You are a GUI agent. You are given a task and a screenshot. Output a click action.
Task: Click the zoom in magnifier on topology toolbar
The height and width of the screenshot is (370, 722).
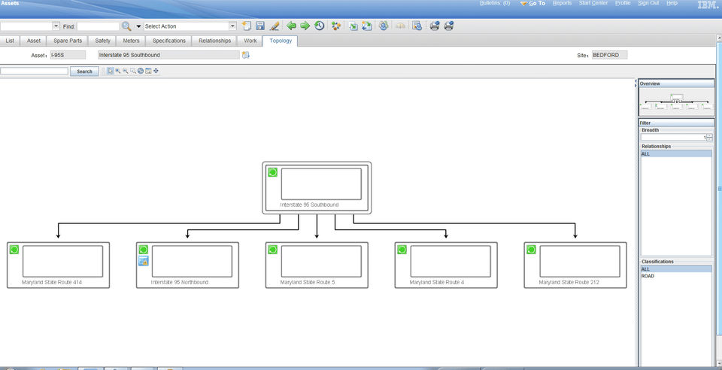[x=118, y=71]
